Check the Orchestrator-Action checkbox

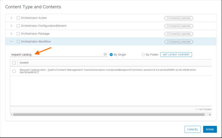18,18
